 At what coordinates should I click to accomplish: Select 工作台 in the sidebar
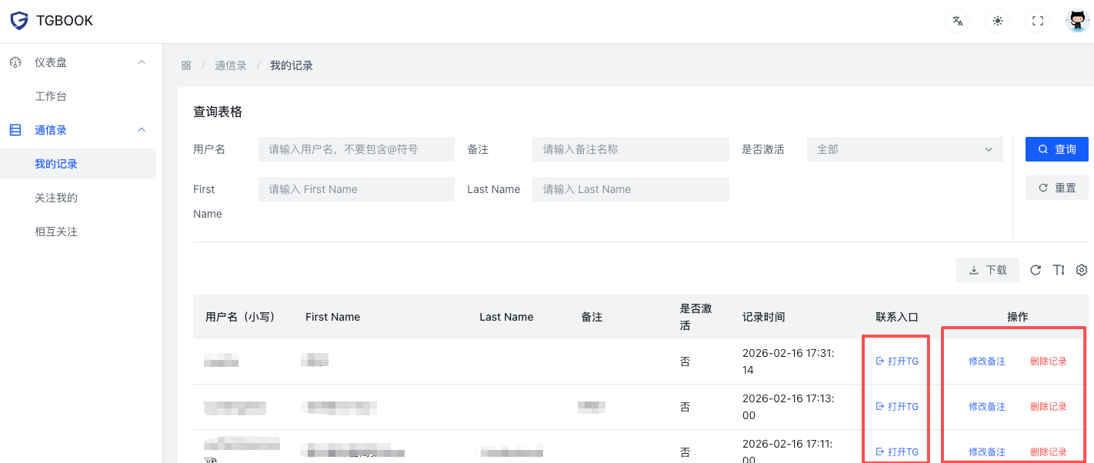pos(51,96)
